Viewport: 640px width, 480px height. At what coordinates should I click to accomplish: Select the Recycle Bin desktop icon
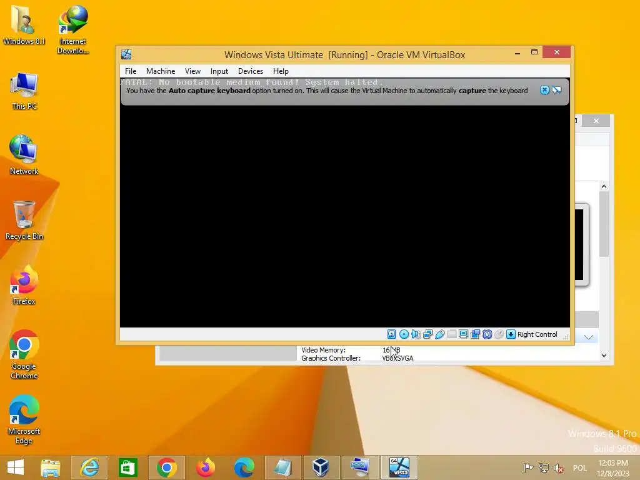(x=24, y=221)
